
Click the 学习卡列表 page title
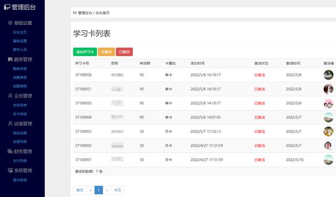(x=92, y=34)
